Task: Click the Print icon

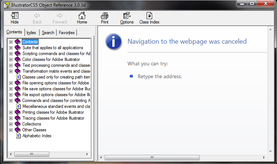Action: [x=105, y=16]
